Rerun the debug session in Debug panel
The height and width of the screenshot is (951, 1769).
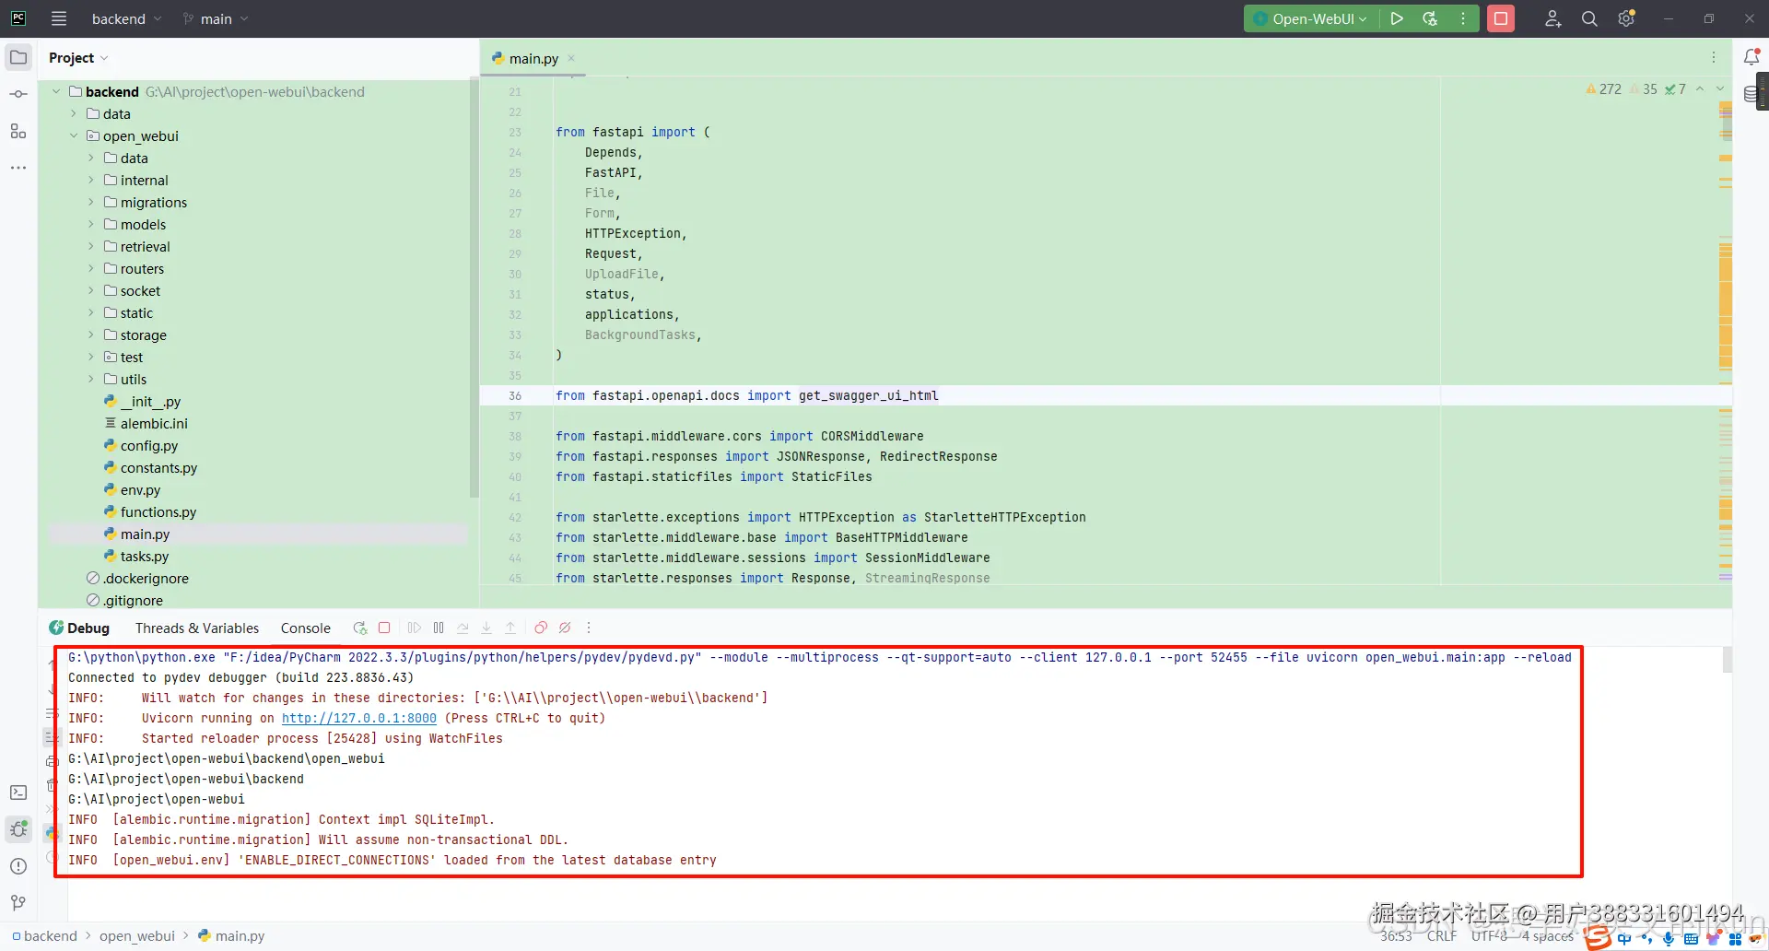360,628
